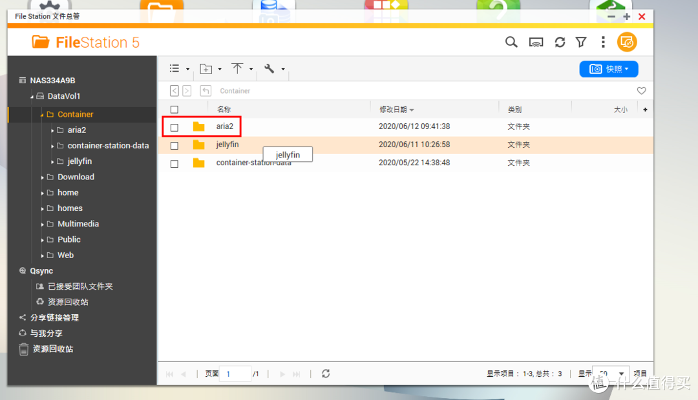Viewport: 698px width, 400px height.
Task: Click the parent folder up arrow icon
Action: (x=206, y=91)
